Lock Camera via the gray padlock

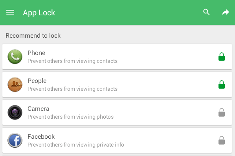[x=222, y=112]
